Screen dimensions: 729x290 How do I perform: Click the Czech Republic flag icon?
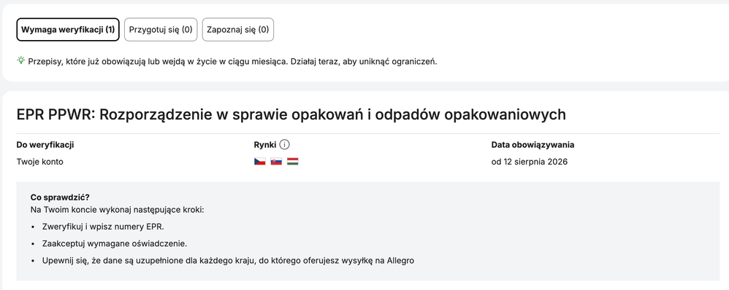pyautogui.click(x=259, y=162)
